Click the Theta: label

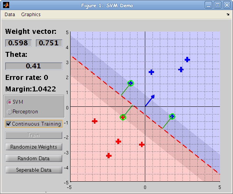click(16, 55)
